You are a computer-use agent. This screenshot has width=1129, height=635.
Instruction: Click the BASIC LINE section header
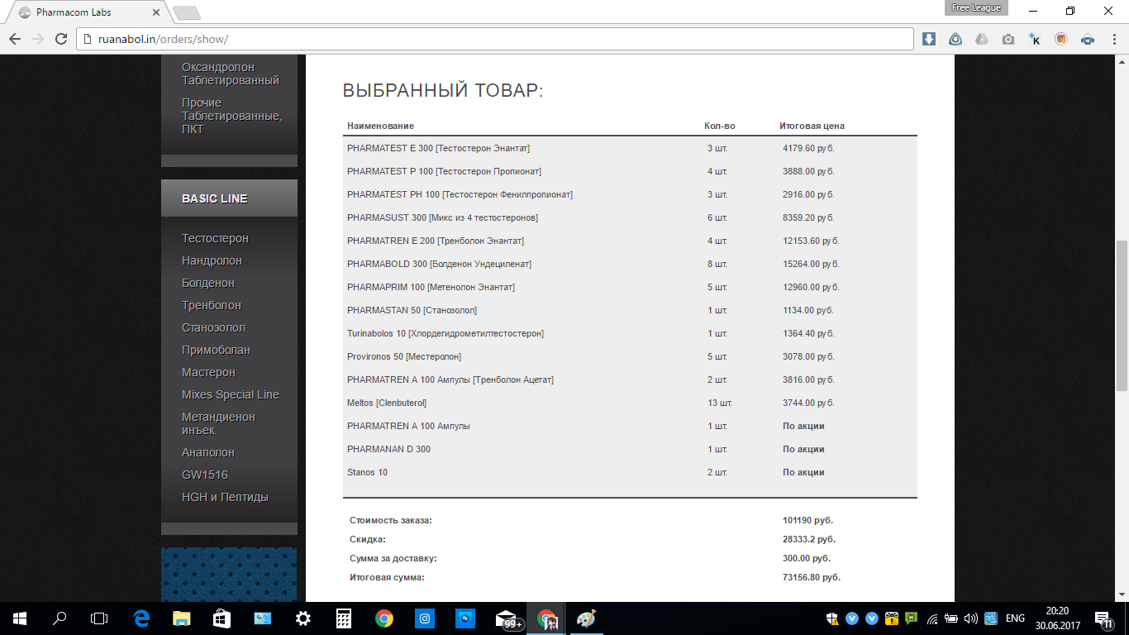[215, 198]
